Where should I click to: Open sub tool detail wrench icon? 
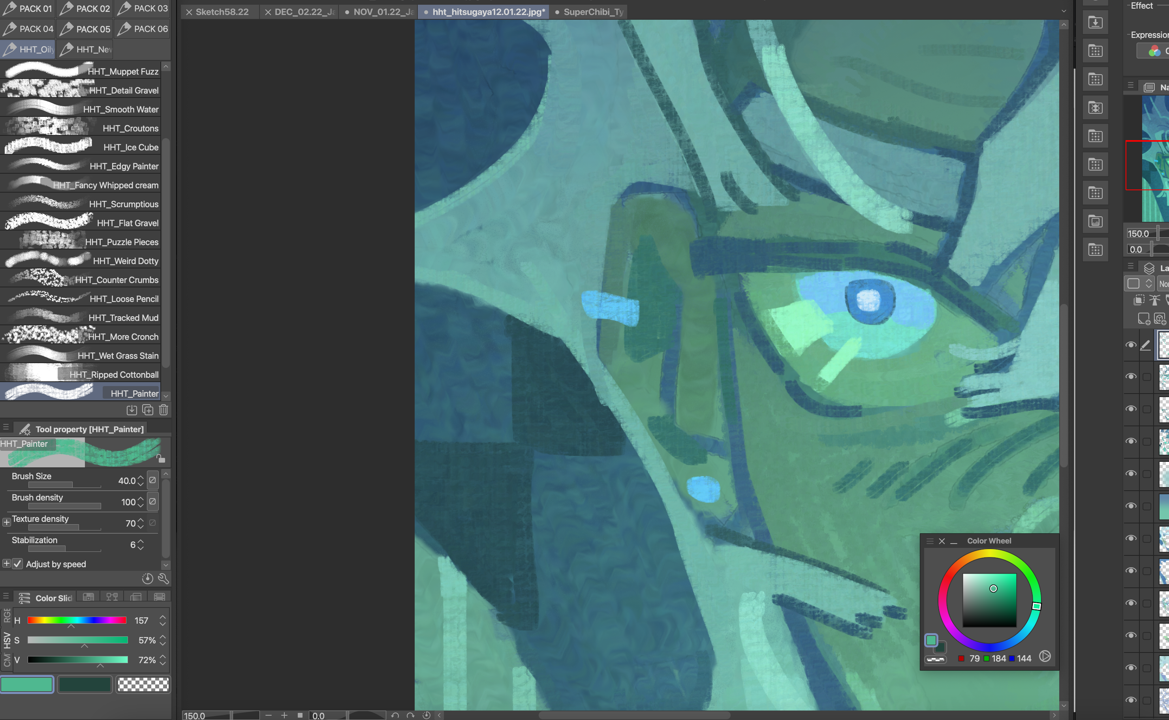click(164, 579)
